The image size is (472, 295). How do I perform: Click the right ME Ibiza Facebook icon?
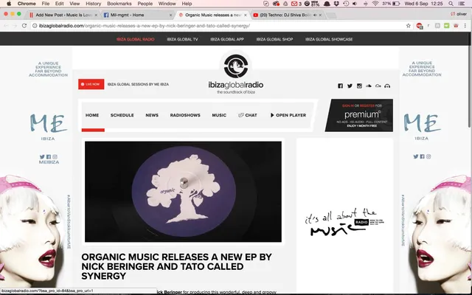422,156
